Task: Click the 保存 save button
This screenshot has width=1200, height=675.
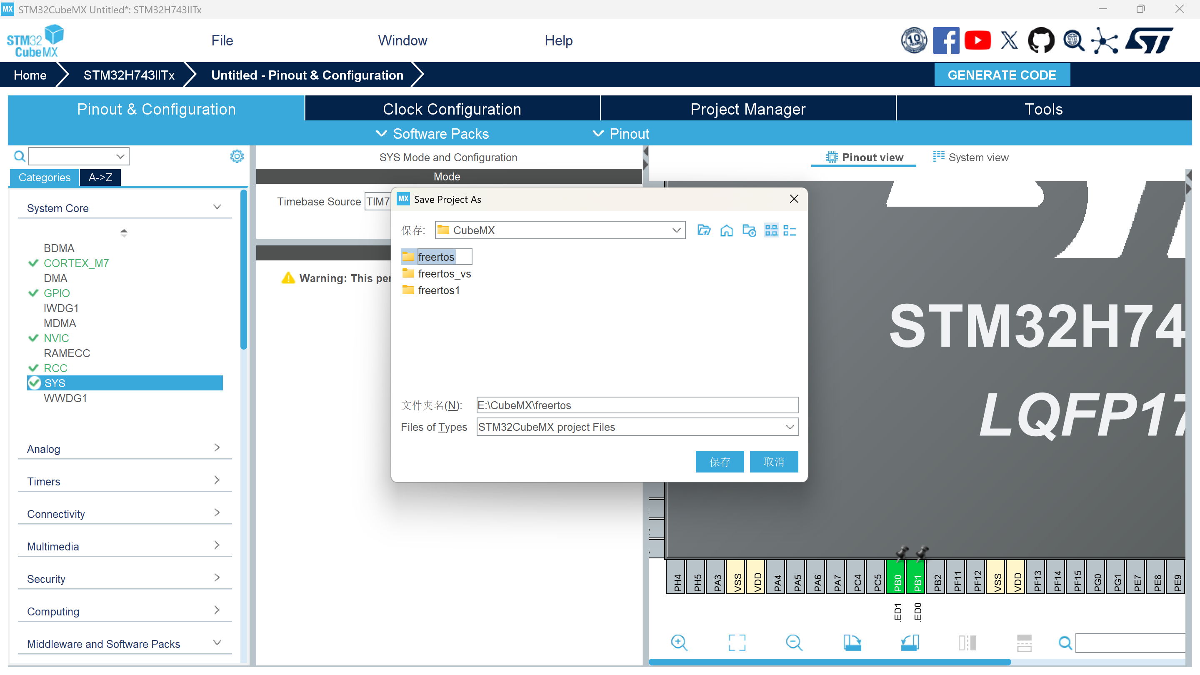Action: (x=719, y=461)
